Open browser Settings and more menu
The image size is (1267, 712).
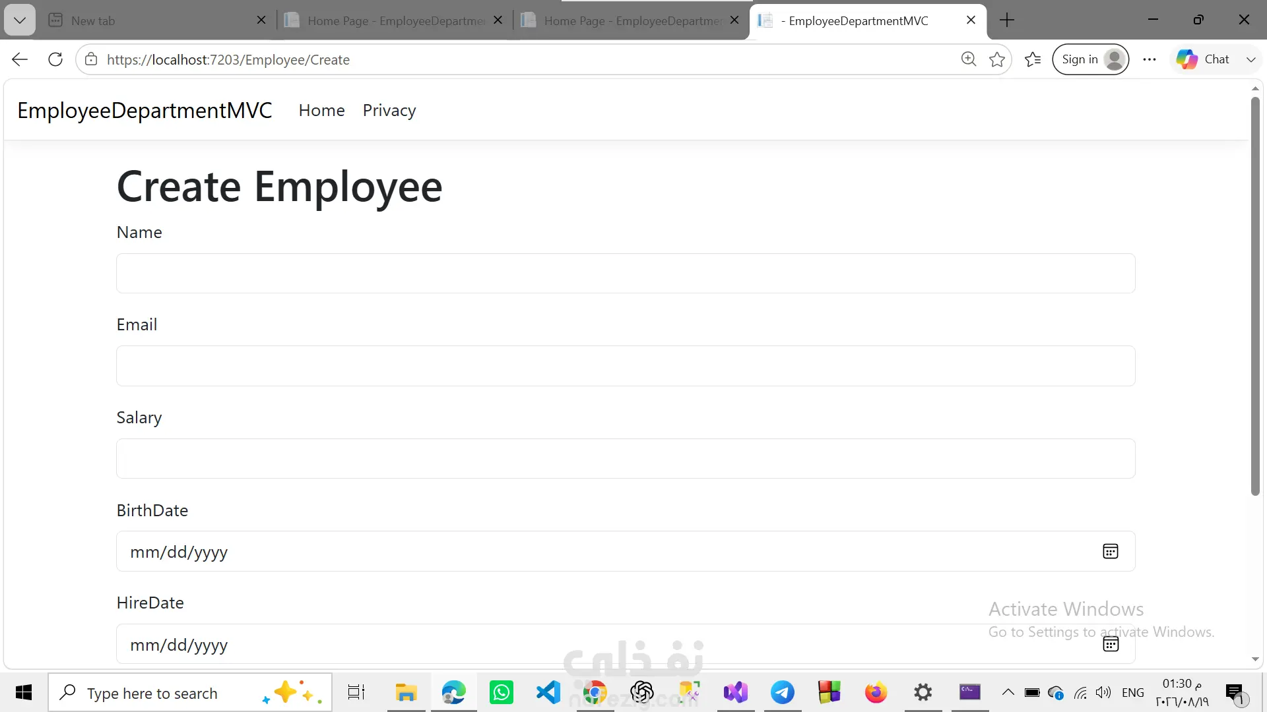pos(1150,59)
